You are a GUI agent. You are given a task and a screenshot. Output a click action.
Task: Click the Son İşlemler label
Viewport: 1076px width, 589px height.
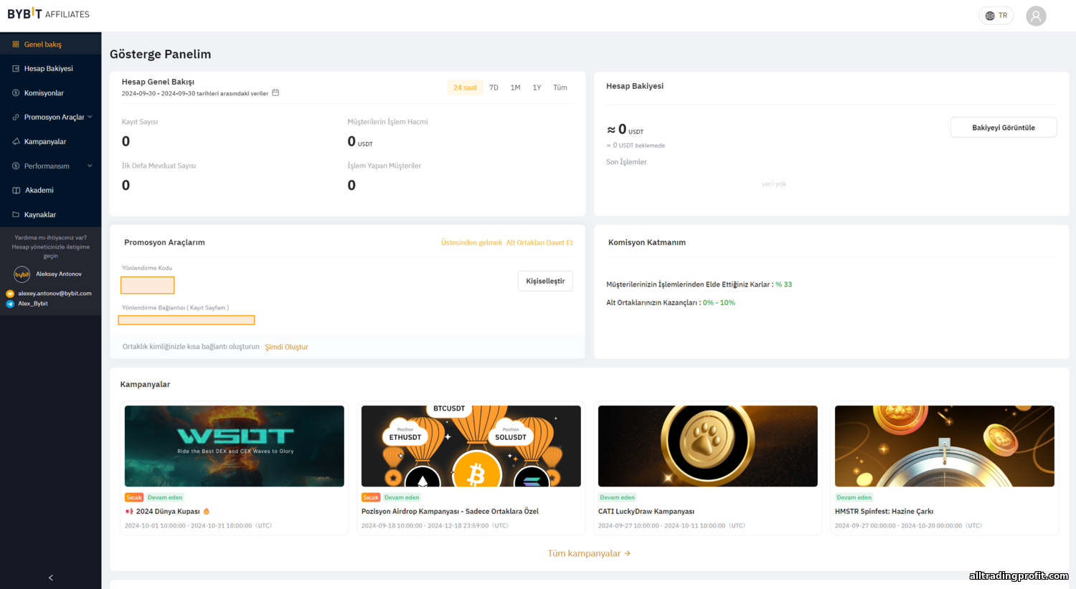[626, 162]
